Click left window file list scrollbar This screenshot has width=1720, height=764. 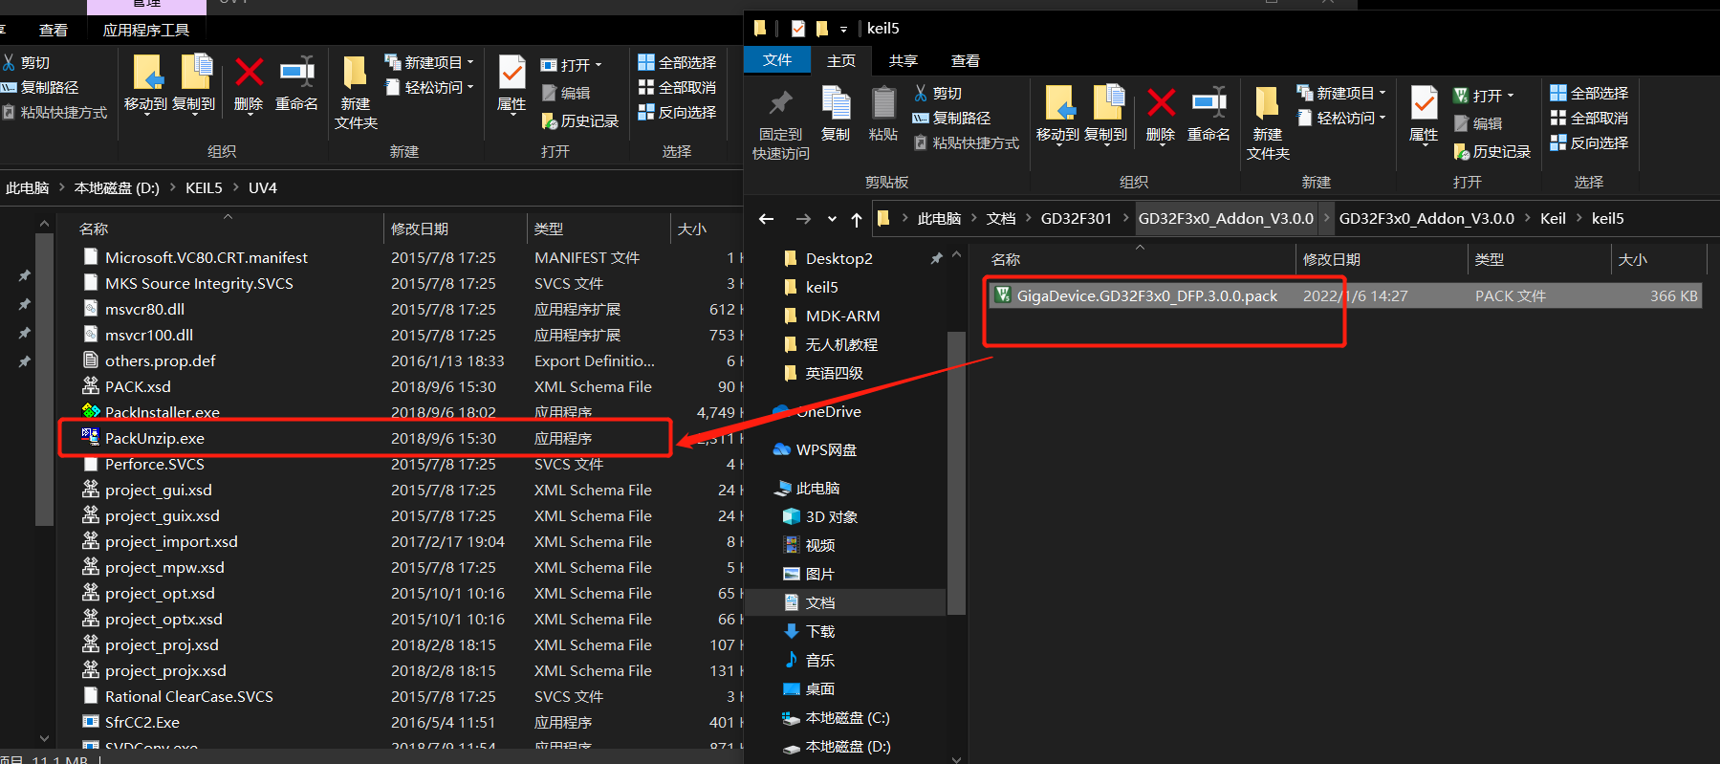44,378
